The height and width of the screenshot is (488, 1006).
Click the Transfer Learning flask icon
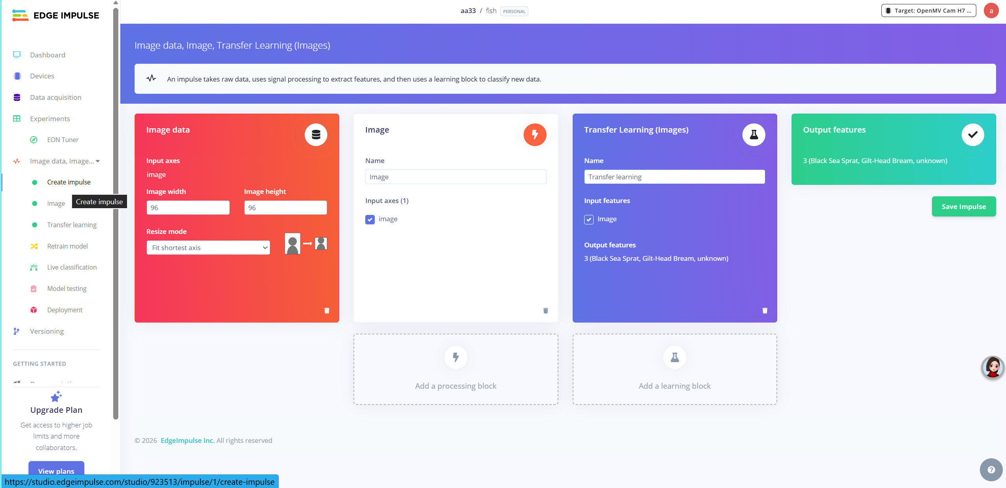point(754,135)
